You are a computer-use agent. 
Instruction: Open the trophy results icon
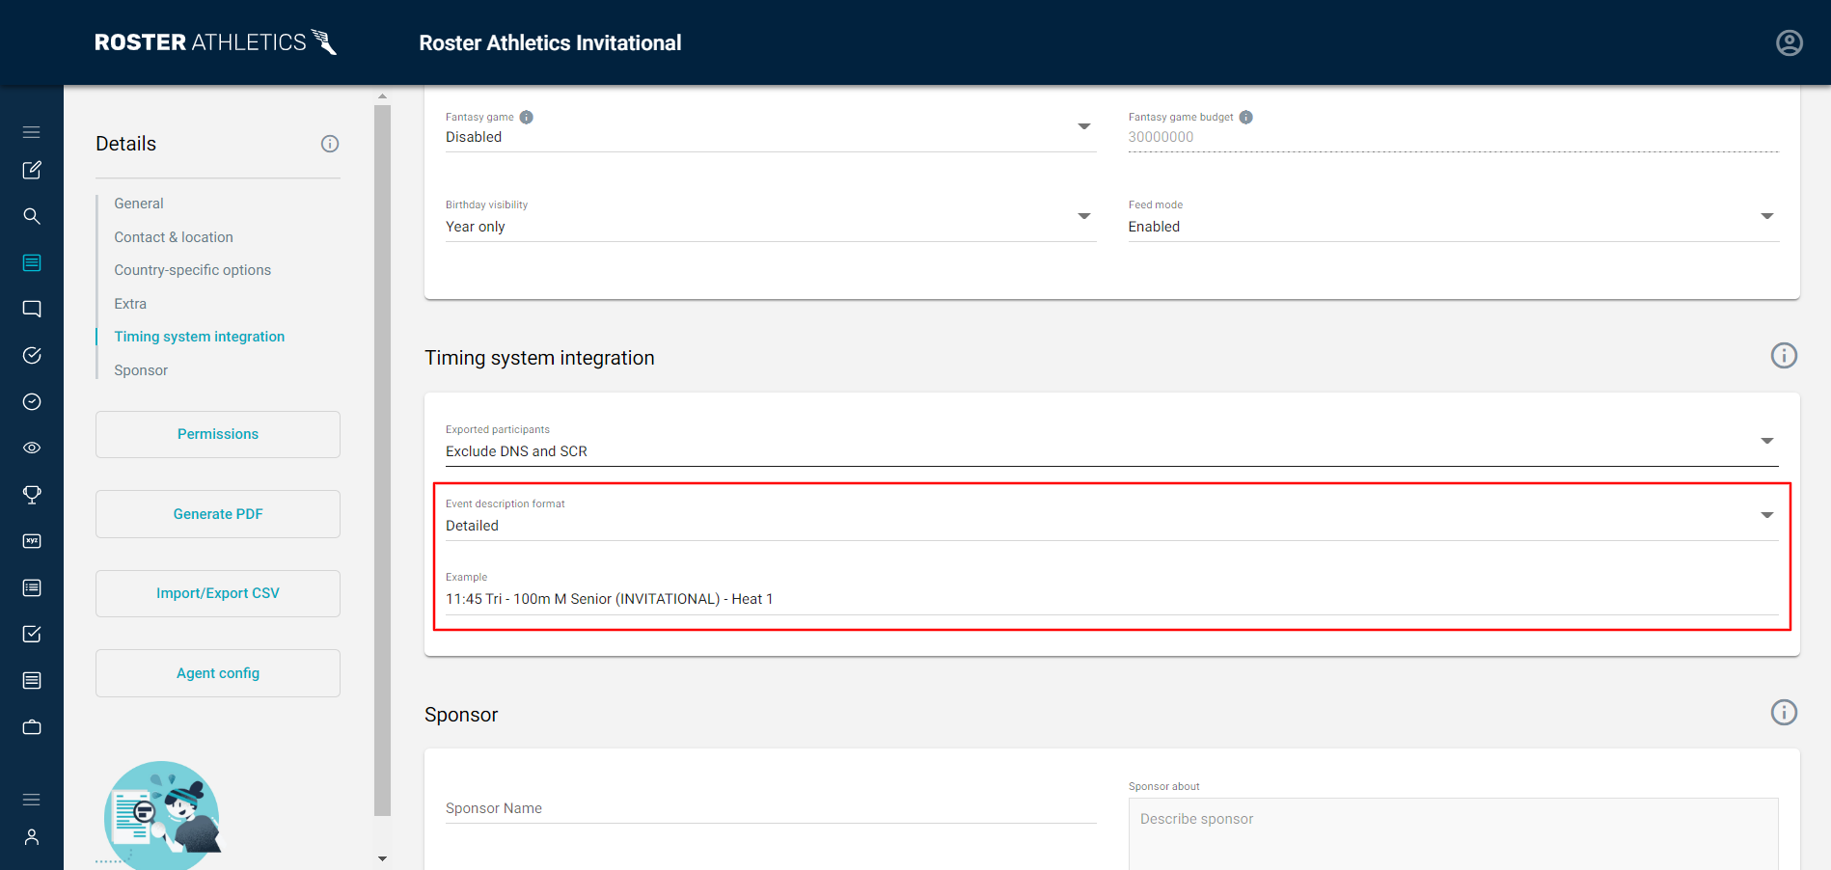pos(32,495)
